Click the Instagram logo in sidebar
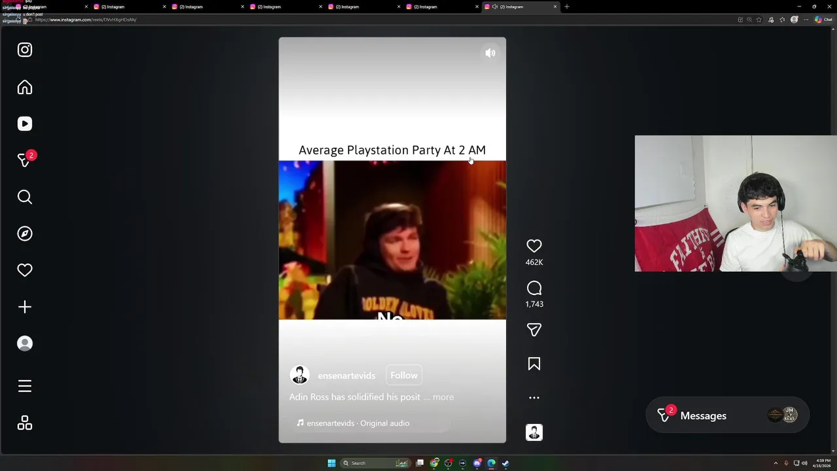 pyautogui.click(x=25, y=50)
